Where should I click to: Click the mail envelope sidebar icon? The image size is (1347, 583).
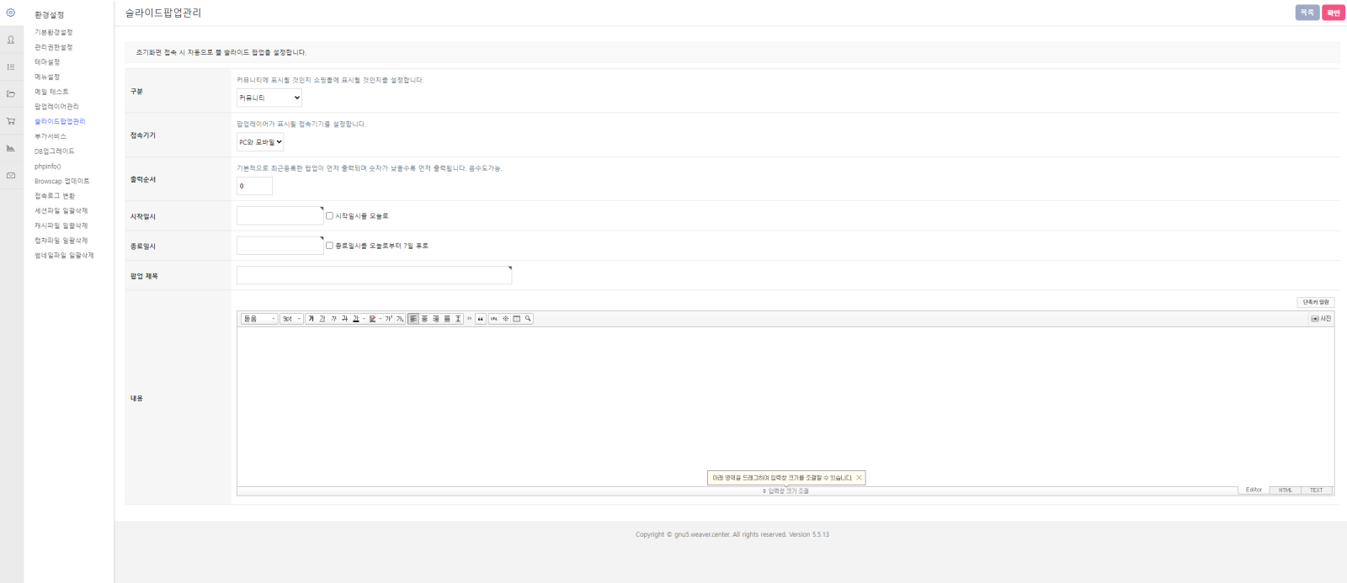click(x=11, y=176)
